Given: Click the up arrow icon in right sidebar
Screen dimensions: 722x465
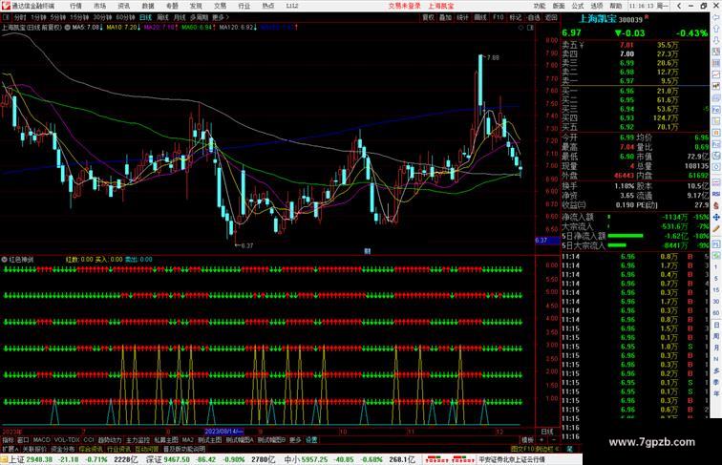Looking at the screenshot, I should [x=716, y=29].
